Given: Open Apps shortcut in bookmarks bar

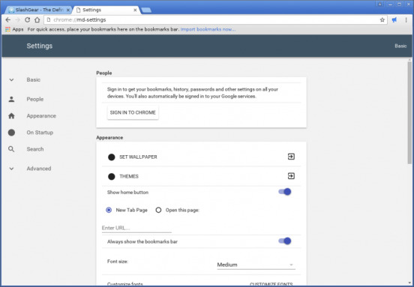Looking at the screenshot, I should coord(14,29).
